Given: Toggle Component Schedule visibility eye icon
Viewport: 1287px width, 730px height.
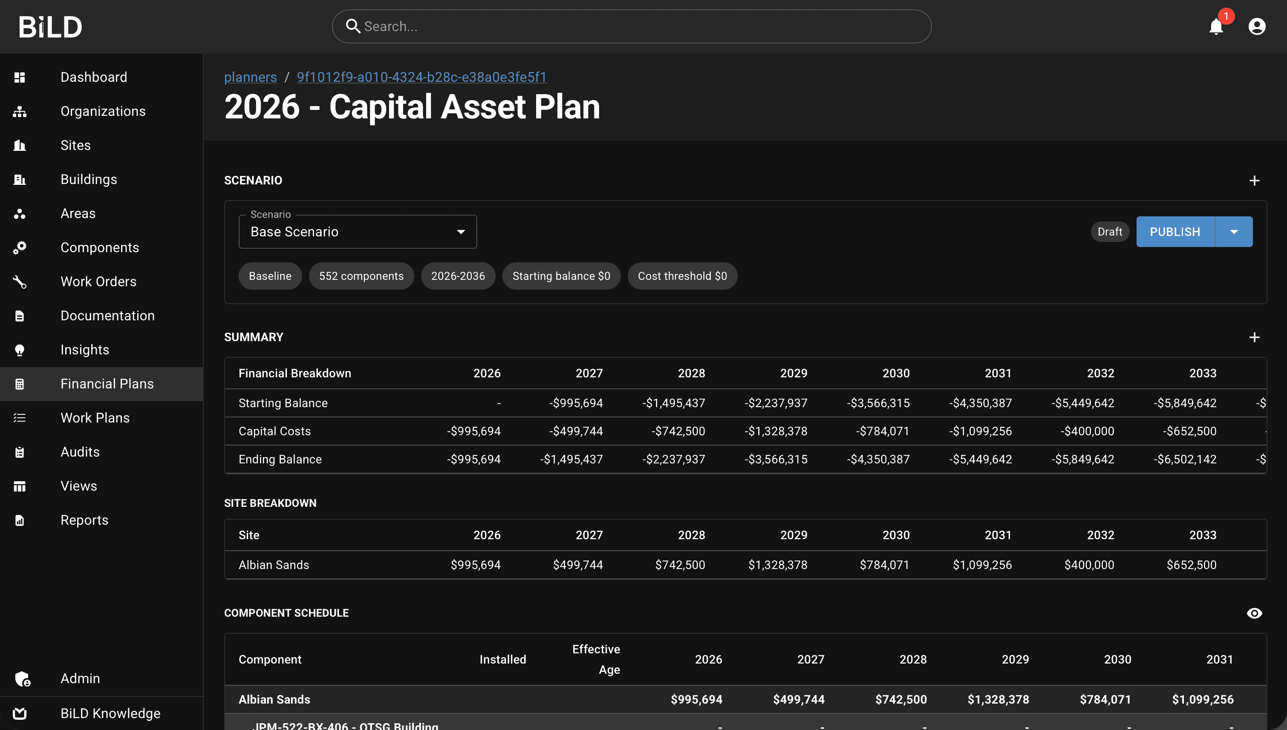Looking at the screenshot, I should (1254, 613).
